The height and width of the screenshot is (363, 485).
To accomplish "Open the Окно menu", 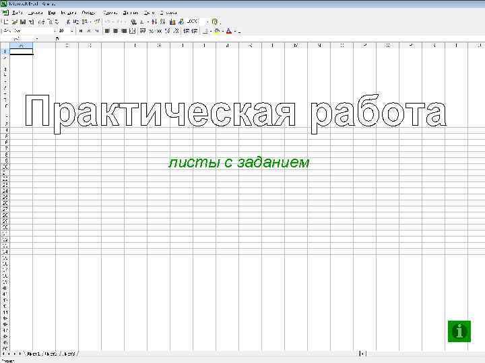I will click(x=149, y=13).
